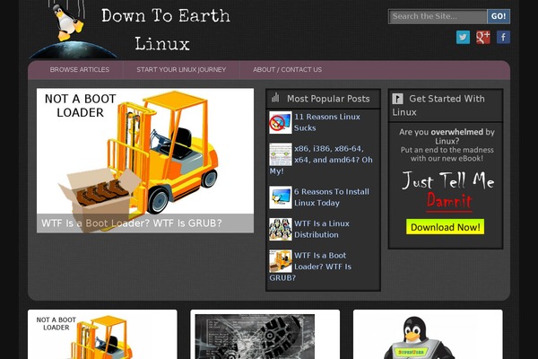Click the GO! search button
538x359 pixels.
499,16
